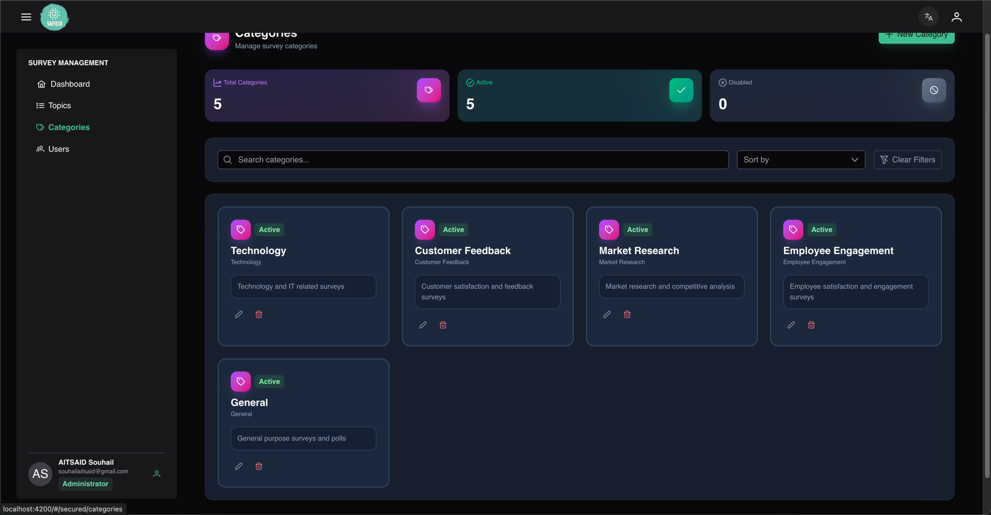The width and height of the screenshot is (991, 515).
Task: Click the grey Disabled ban icon
Action: coord(934,90)
